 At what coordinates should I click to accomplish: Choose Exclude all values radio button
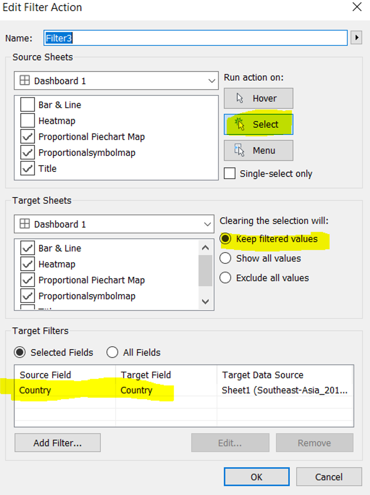226,278
